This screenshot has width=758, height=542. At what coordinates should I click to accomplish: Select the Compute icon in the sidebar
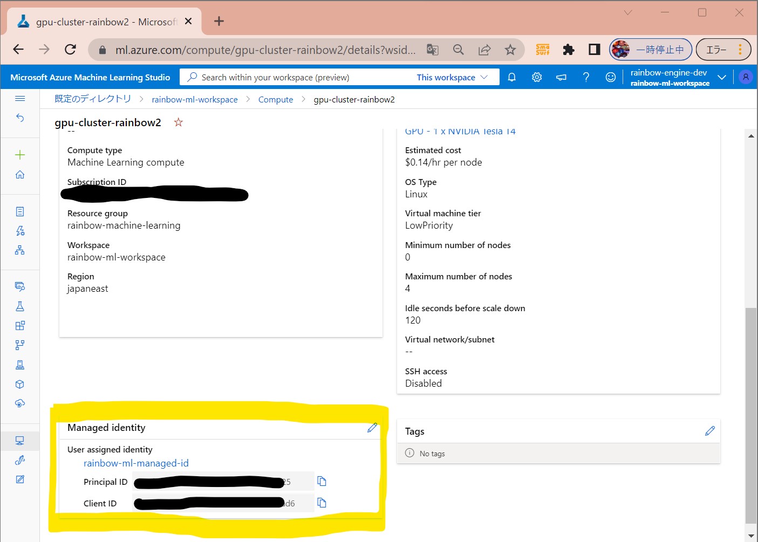20,441
